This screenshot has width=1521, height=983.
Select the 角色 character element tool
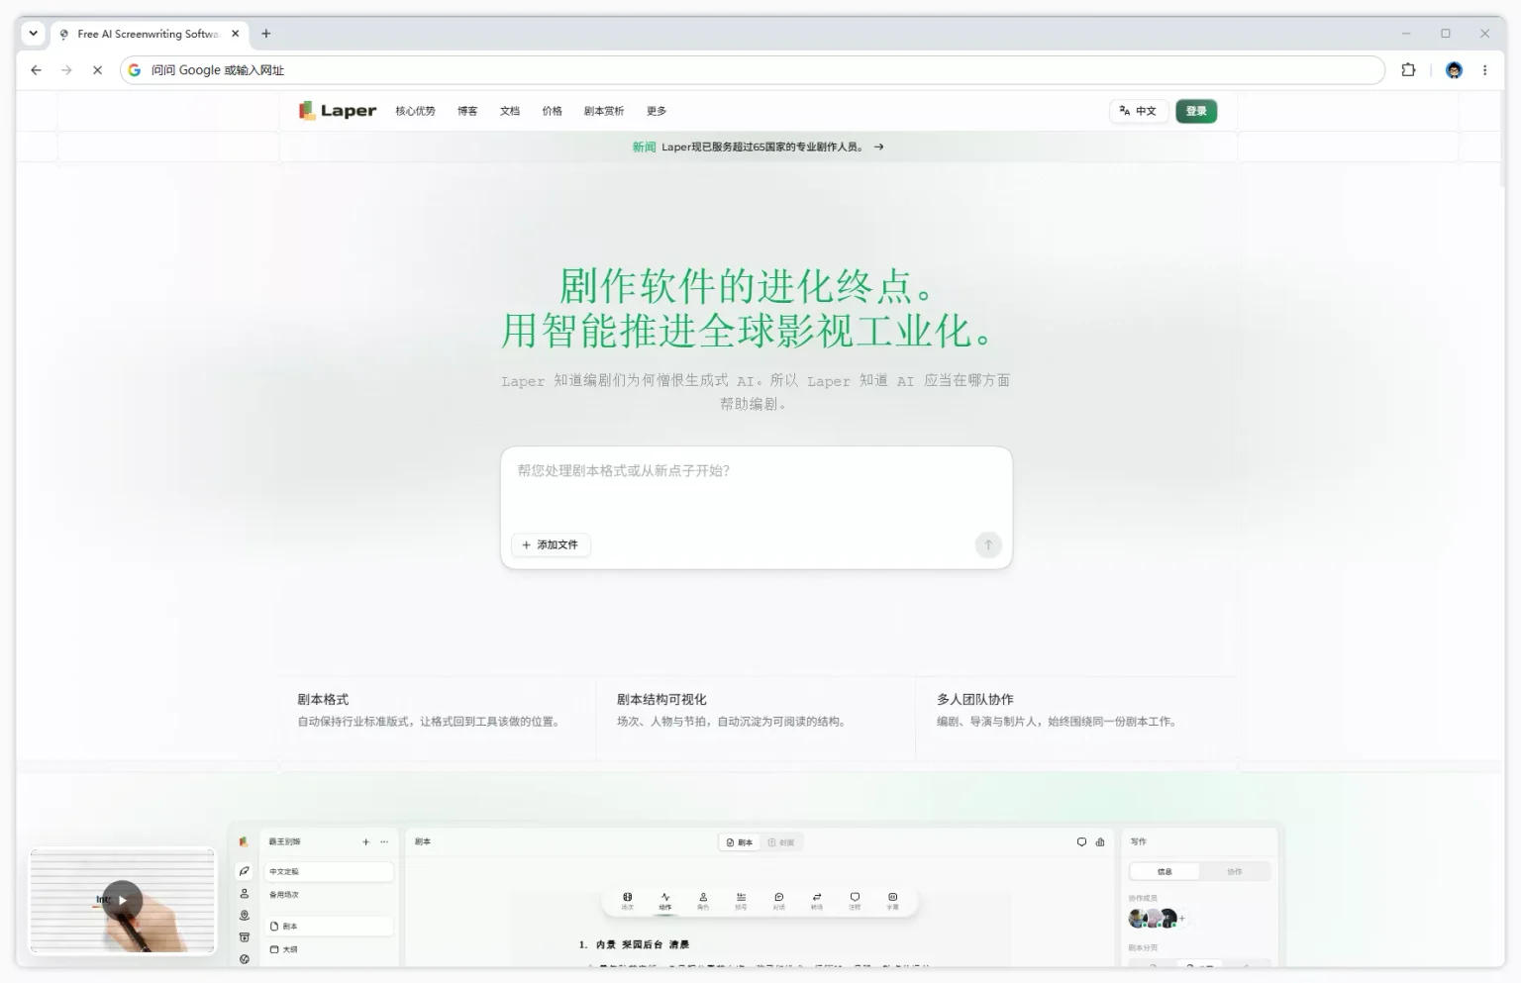click(x=703, y=901)
